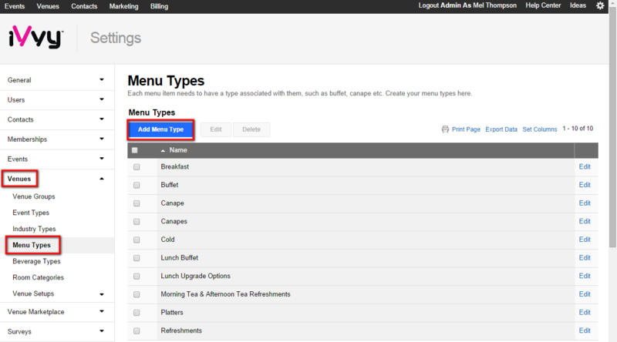Expand the Memberships section arrow
The height and width of the screenshot is (342, 617).
tap(102, 139)
